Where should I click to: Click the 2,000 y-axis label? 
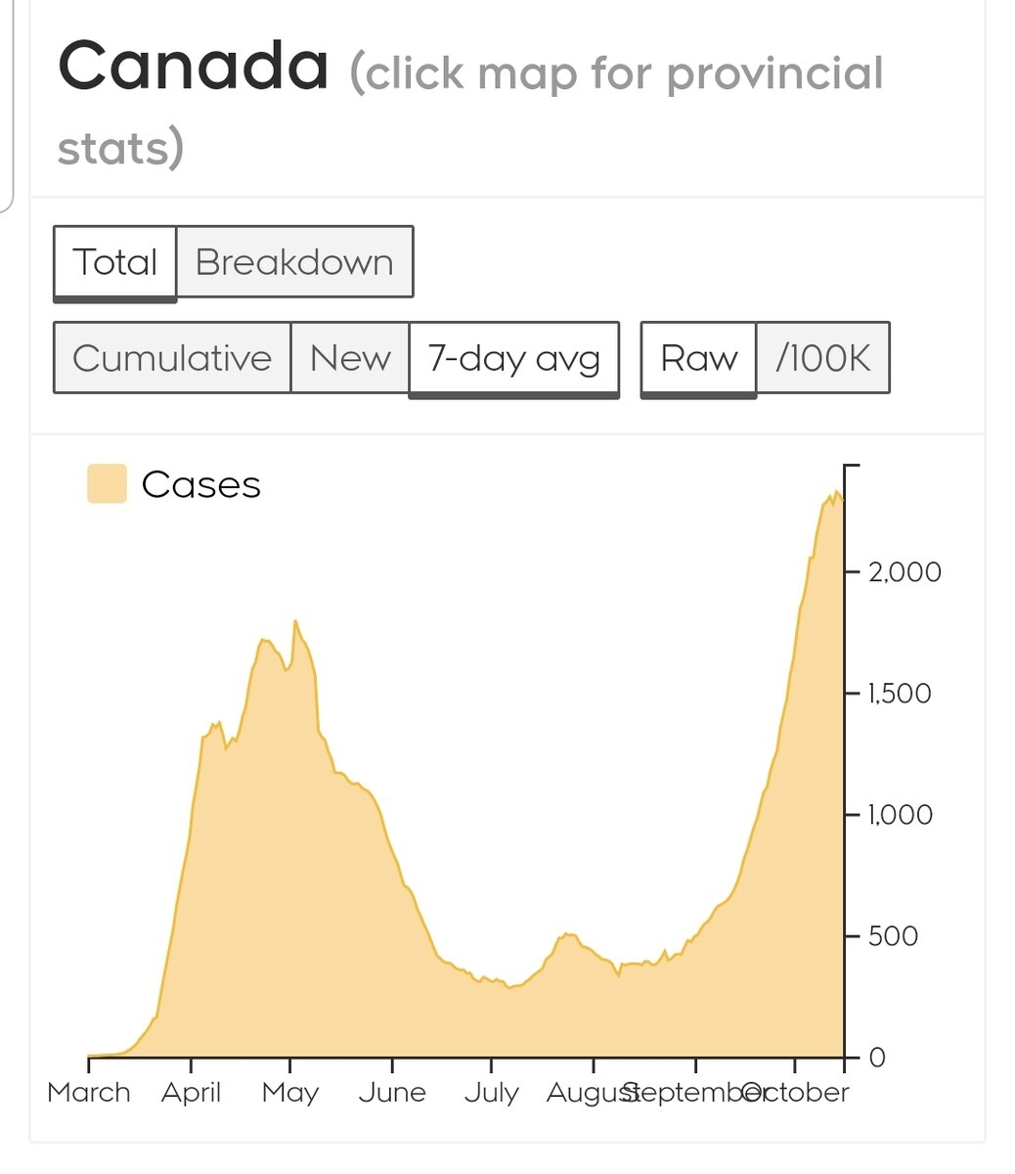pyautogui.click(x=905, y=571)
